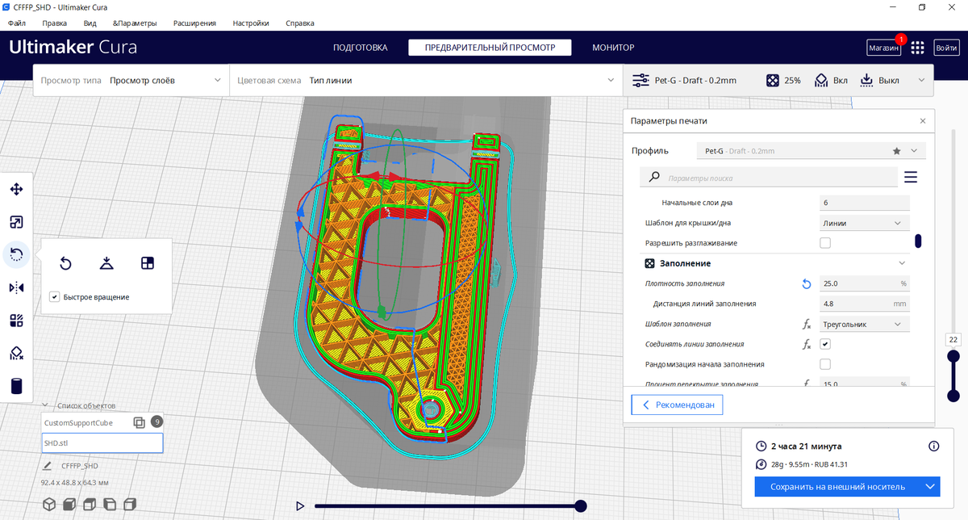Reset infill density value with the revert arrow
Viewport: 968px width, 520px height.
[807, 283]
